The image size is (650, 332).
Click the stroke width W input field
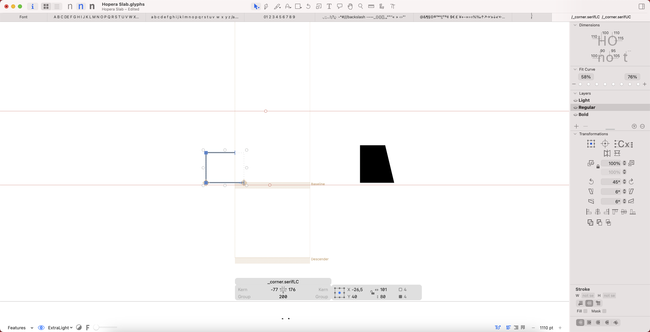(588, 295)
